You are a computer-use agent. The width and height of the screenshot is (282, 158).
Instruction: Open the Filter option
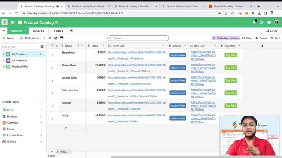(247, 38)
